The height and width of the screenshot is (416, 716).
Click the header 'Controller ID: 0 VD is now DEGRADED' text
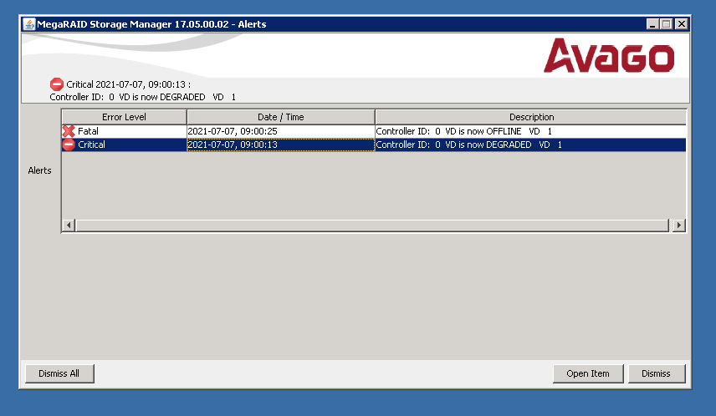143,97
